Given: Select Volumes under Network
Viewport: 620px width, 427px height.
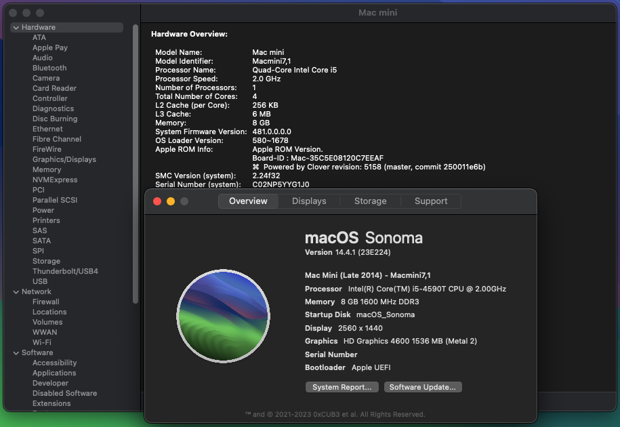Looking at the screenshot, I should pyautogui.click(x=47, y=322).
